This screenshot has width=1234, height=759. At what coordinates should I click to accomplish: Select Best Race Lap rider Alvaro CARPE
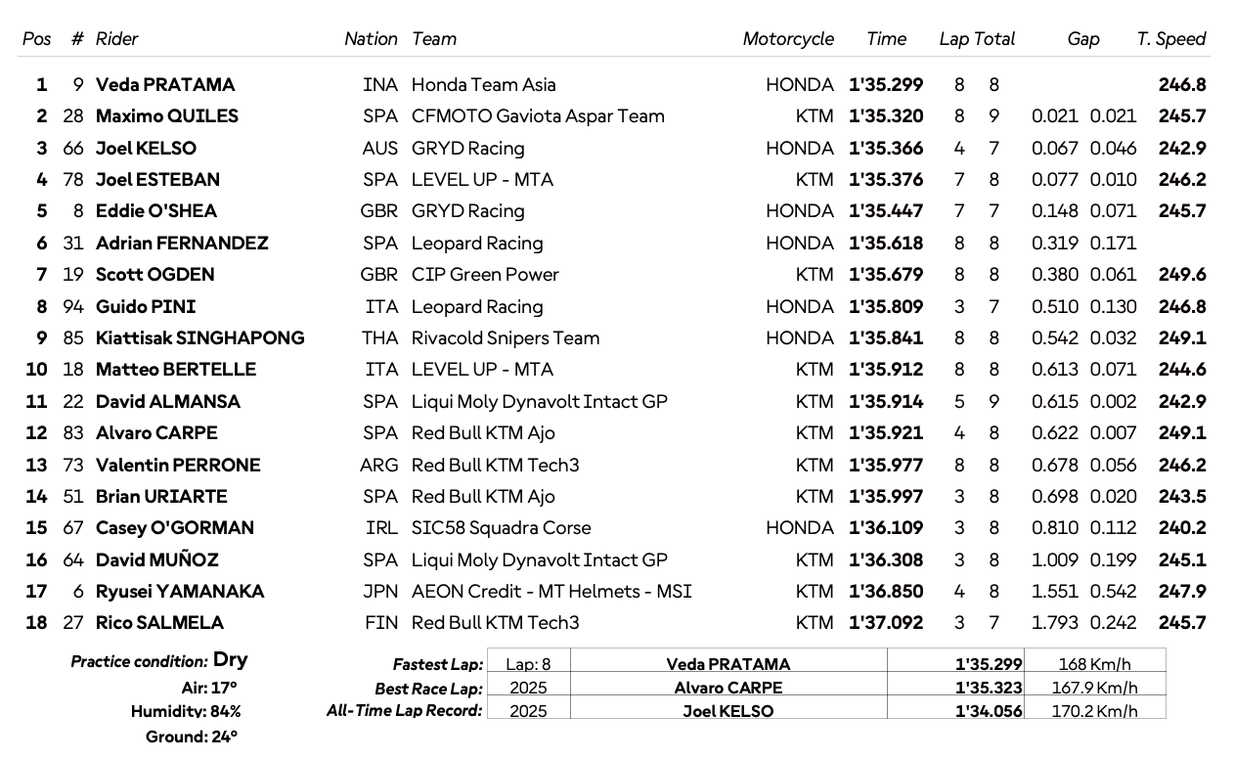pyautogui.click(x=728, y=688)
